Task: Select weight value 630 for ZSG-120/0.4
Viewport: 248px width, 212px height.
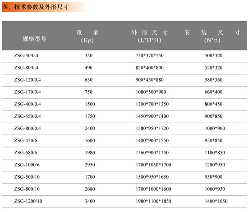Action: point(88,80)
